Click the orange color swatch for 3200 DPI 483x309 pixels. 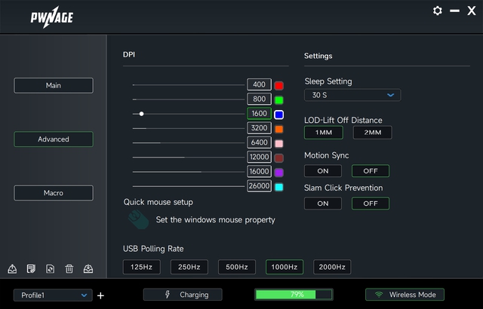[x=278, y=129]
